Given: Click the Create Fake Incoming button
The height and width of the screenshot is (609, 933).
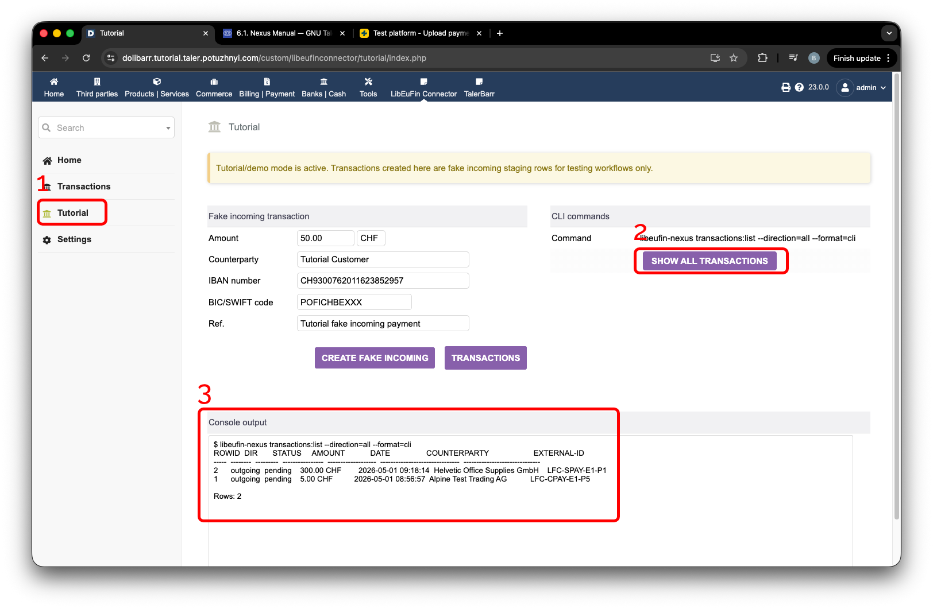Looking at the screenshot, I should pyautogui.click(x=375, y=358).
